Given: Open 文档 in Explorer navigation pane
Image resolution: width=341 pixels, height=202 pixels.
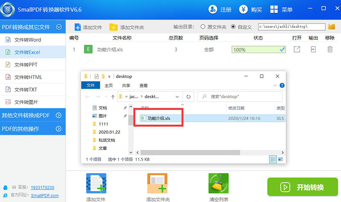Looking at the screenshot, I should coord(103,108).
